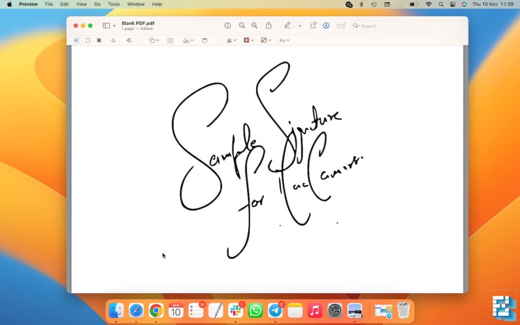Select the Rectangular Selection tool
520x325 pixels.
coord(87,40)
